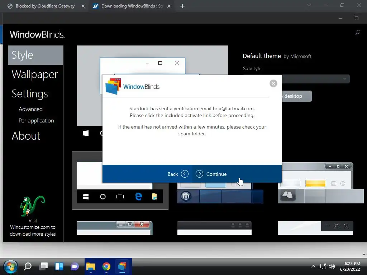Screen dimensions: 367x275
Task: Select the white minimal style thumbnail
Action: pyautogui.click(x=315, y=228)
